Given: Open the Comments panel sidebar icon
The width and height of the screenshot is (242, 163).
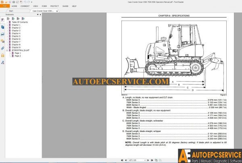Looking at the screenshot, I should pos(3,41).
